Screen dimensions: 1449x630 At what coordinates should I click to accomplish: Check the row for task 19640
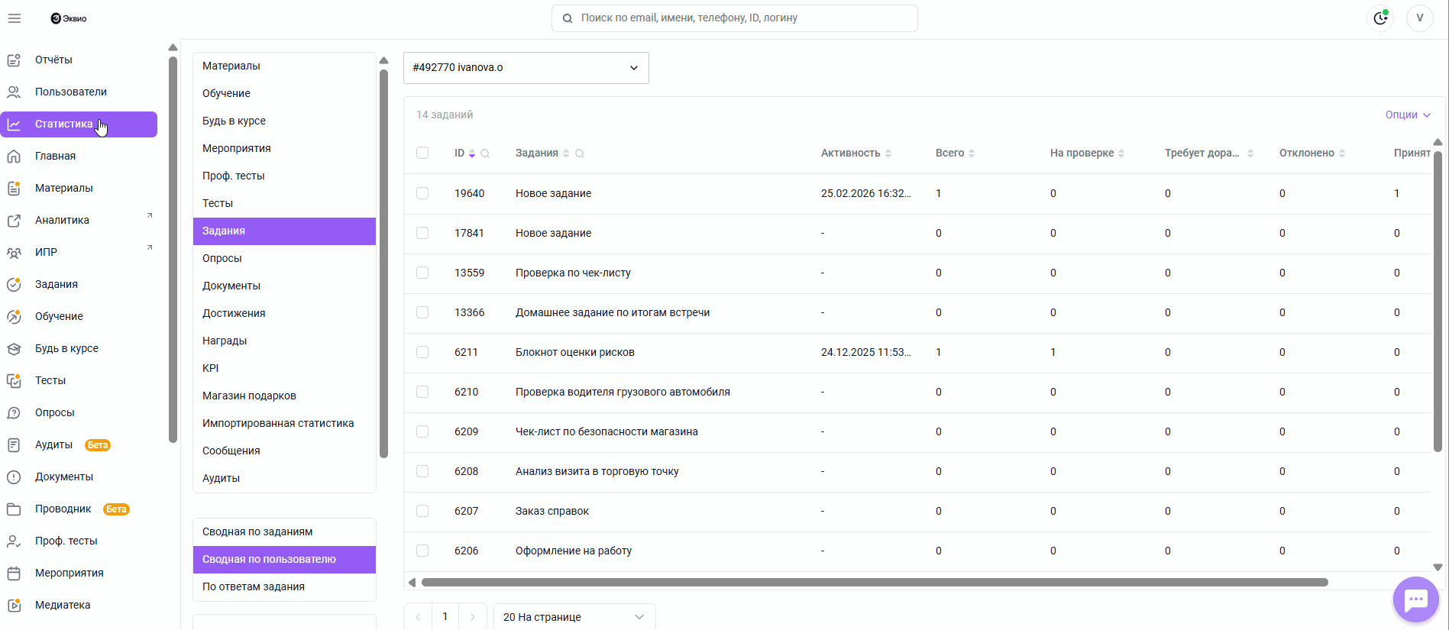(x=422, y=193)
